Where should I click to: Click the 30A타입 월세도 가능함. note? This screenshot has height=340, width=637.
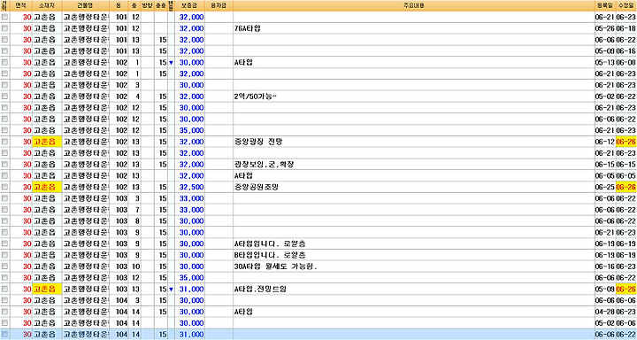[x=275, y=267]
